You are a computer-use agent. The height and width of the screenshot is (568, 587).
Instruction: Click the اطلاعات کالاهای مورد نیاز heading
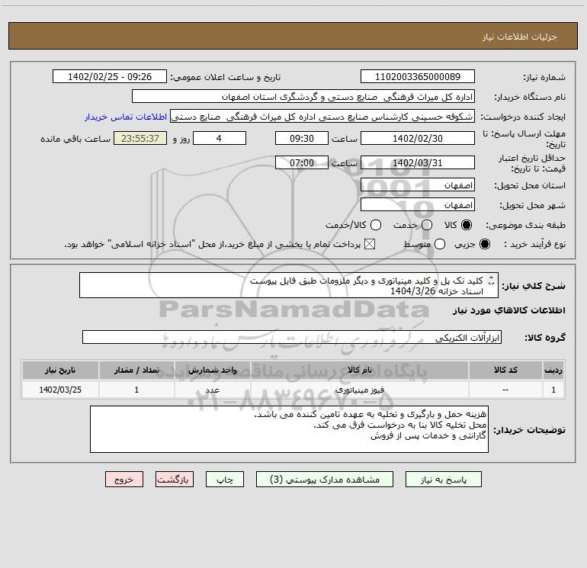(x=509, y=310)
